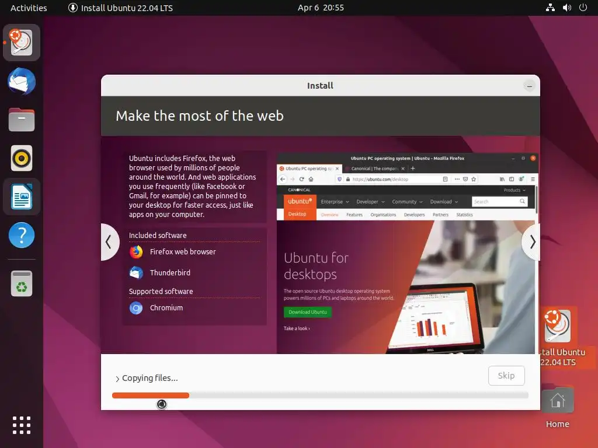Screen dimensions: 598x448
Task: Open the Community dropdown in the screenshot
Action: point(407,201)
